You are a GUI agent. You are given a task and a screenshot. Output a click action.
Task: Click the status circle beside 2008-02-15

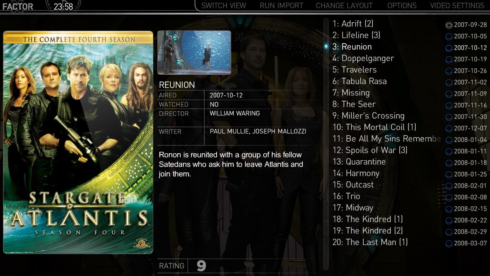point(449,209)
